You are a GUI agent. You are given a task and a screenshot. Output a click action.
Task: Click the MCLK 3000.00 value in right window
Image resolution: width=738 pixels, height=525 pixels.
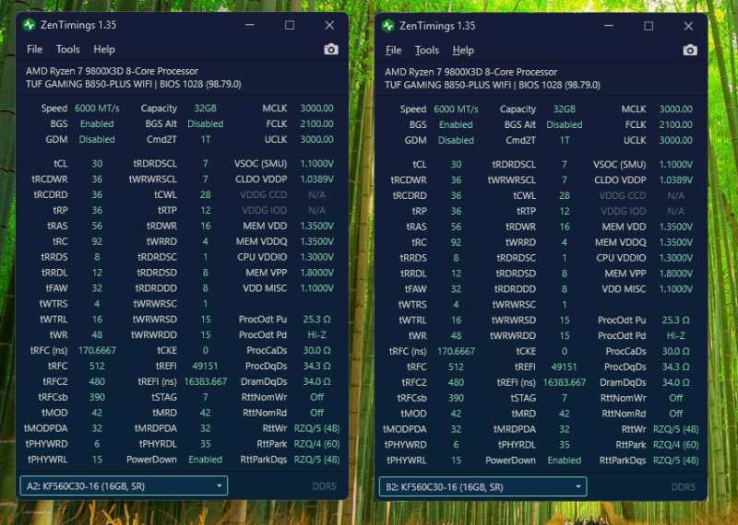tap(676, 110)
